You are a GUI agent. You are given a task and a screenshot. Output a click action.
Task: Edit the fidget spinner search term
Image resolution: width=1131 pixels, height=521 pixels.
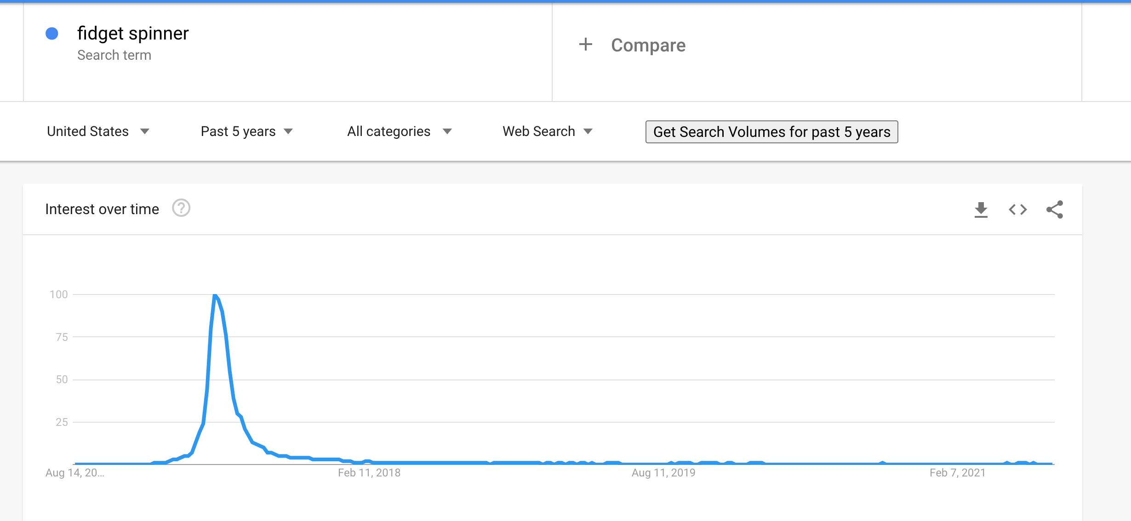click(x=133, y=33)
